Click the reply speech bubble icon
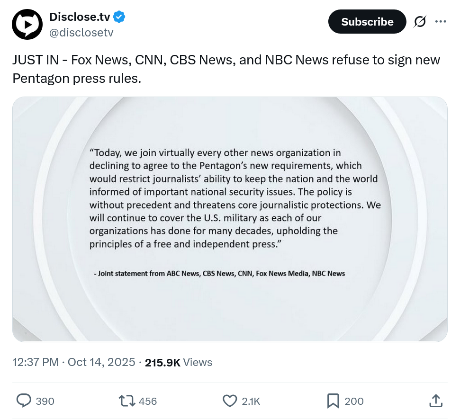Viewport: 460px width, 419px height. 24,401
